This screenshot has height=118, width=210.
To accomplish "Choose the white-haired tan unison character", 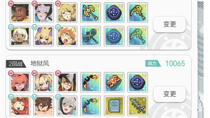I will pos(20,36).
